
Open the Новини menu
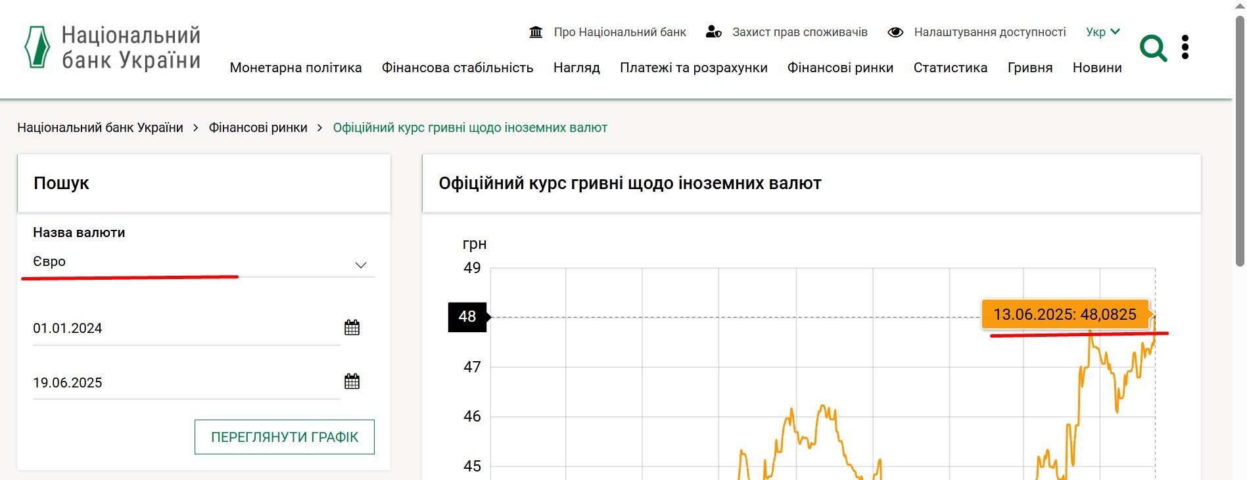click(x=1097, y=68)
